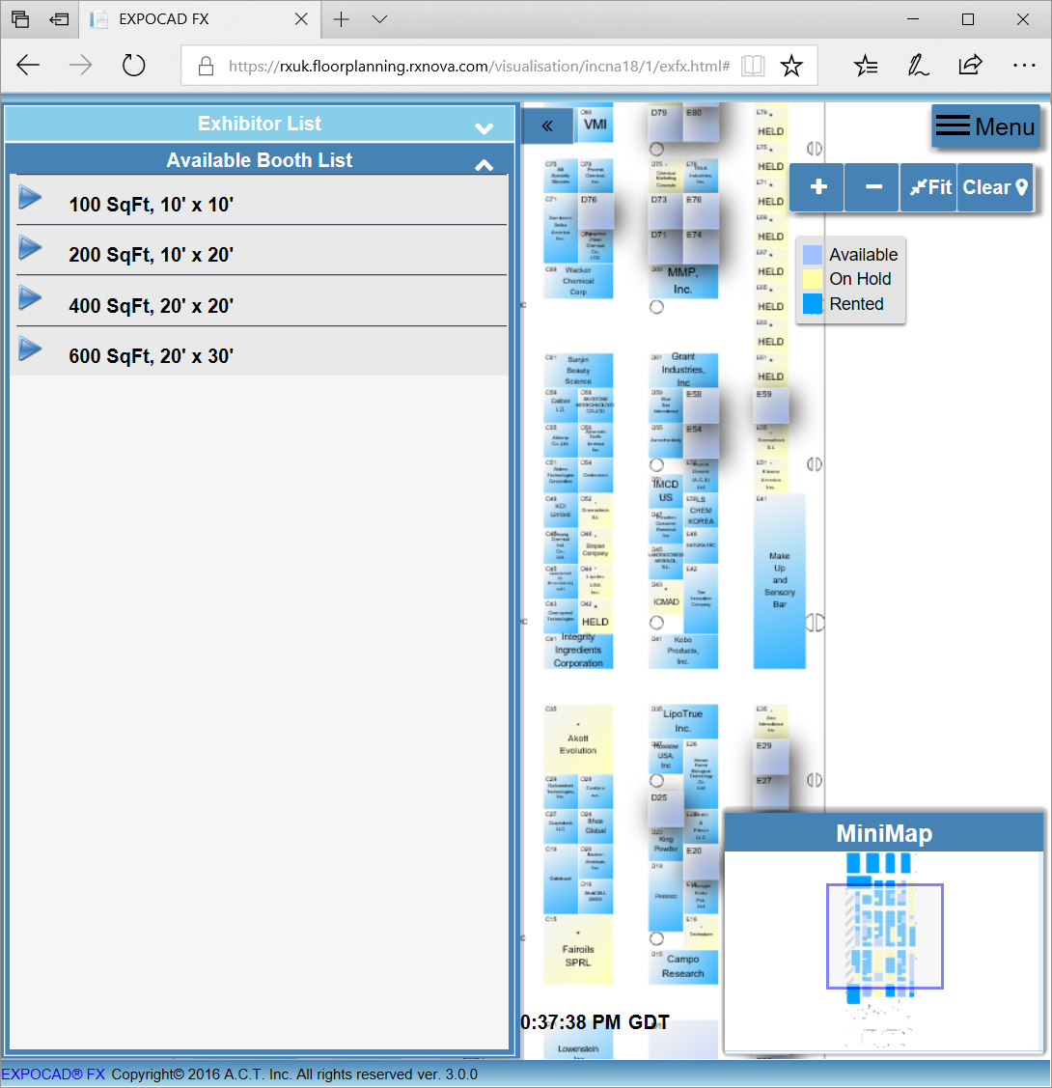
Task: Refresh the current page
Action: pos(133,66)
